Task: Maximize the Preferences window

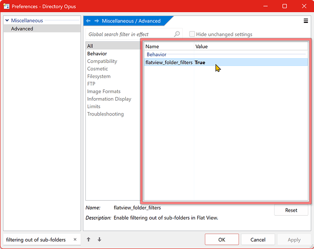Action: [x=285, y=6]
